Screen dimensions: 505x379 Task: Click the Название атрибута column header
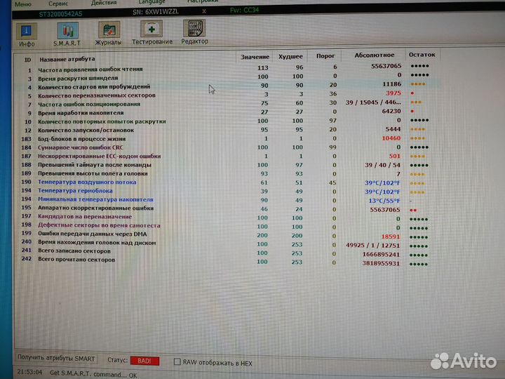click(67, 59)
